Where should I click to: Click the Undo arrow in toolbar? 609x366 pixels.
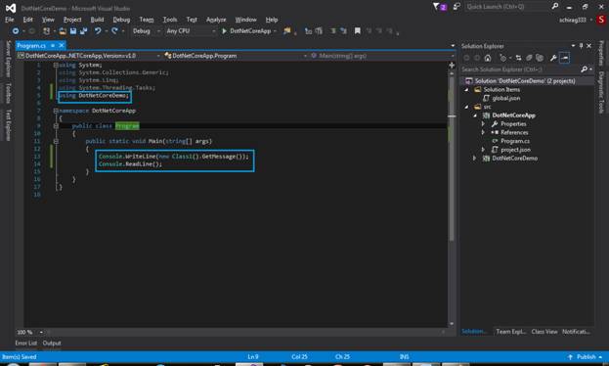[x=98, y=30]
